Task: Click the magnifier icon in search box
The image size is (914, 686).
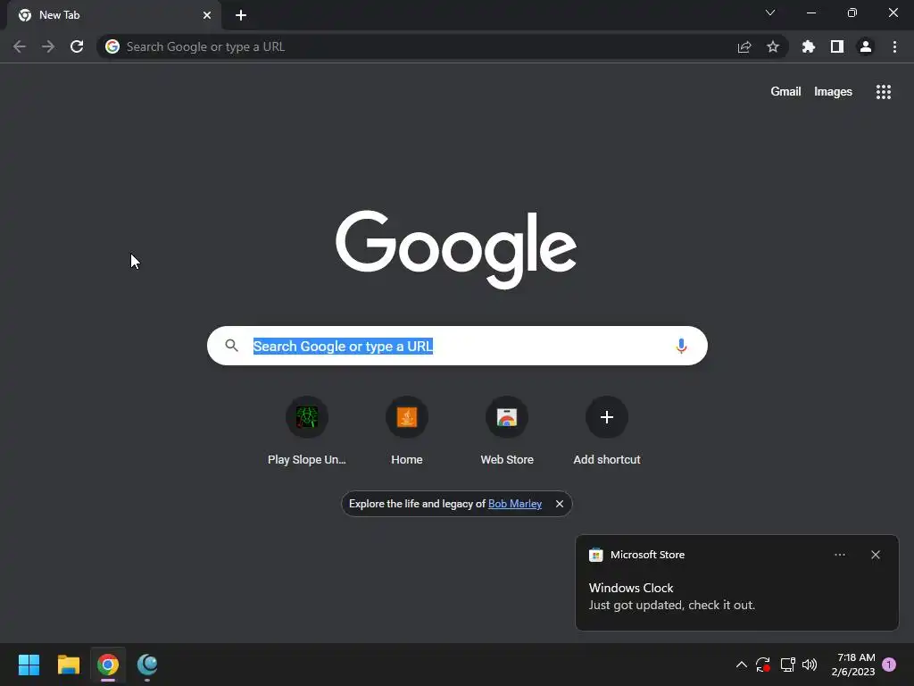Action: 231,346
